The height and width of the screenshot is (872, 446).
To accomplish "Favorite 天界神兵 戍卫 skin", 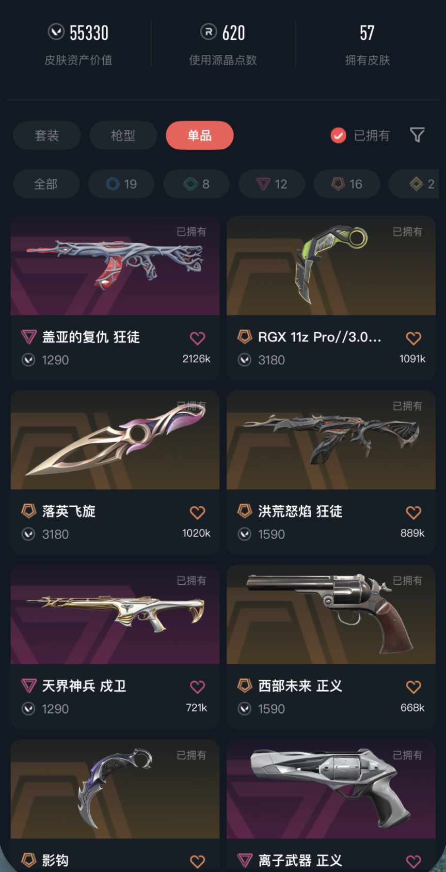I will (198, 687).
